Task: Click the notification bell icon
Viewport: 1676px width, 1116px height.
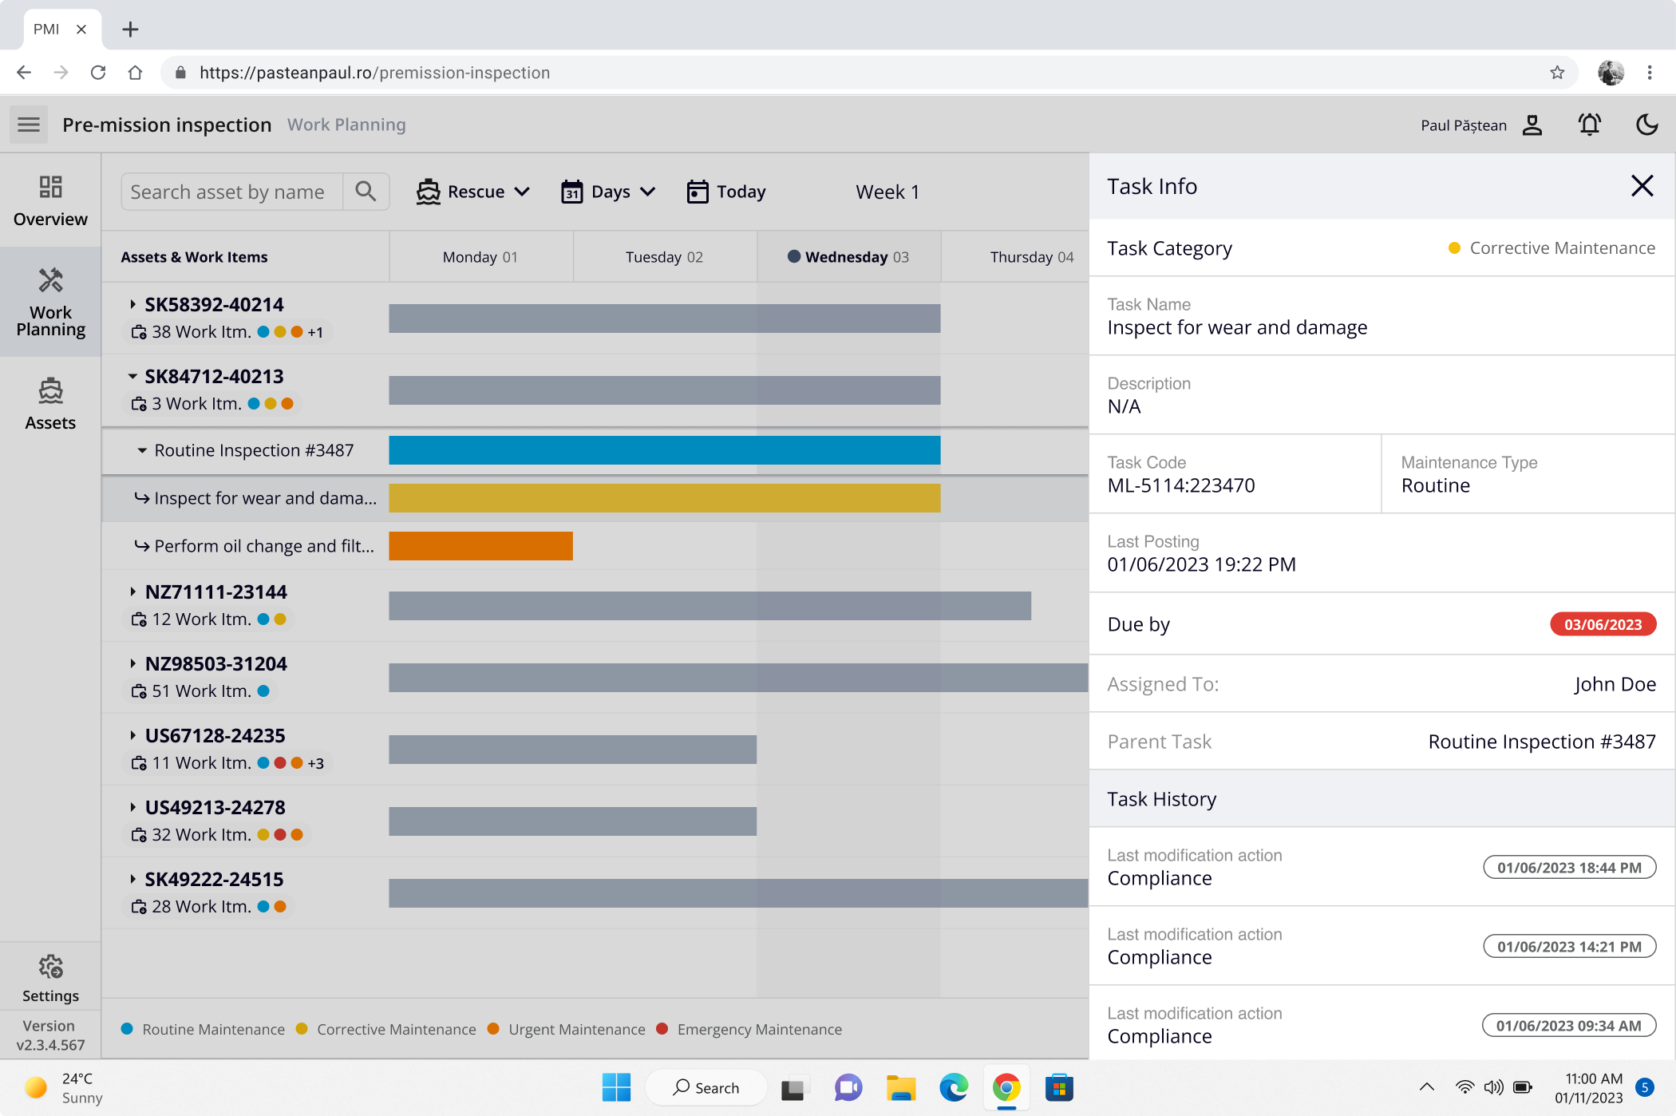Action: [1589, 125]
